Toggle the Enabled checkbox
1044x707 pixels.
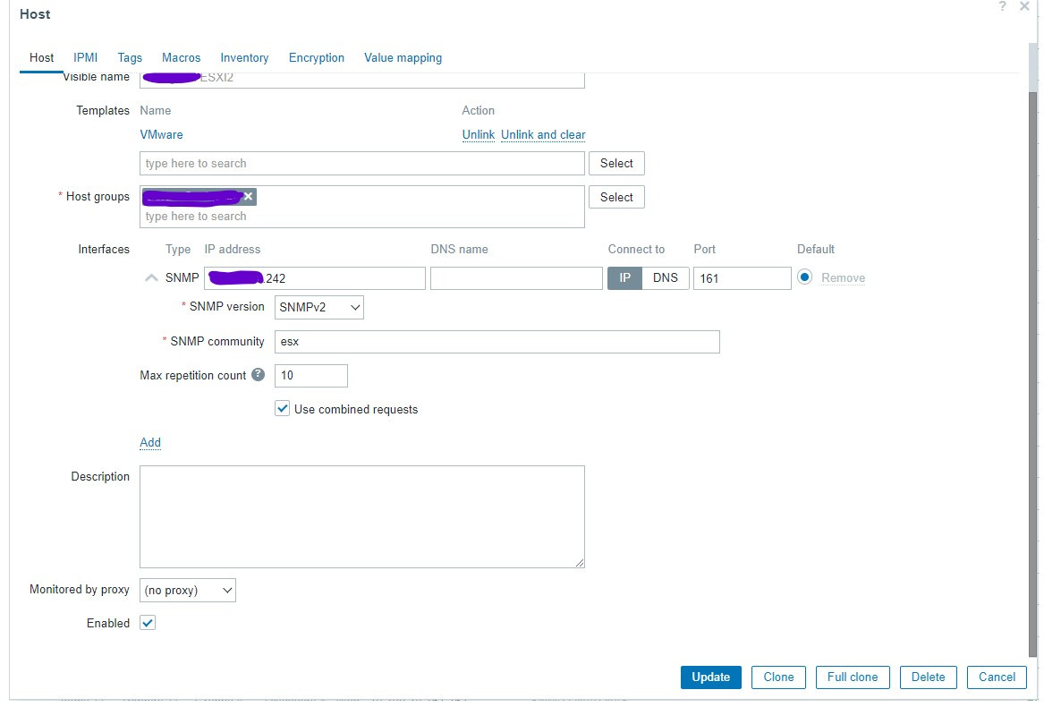(148, 623)
